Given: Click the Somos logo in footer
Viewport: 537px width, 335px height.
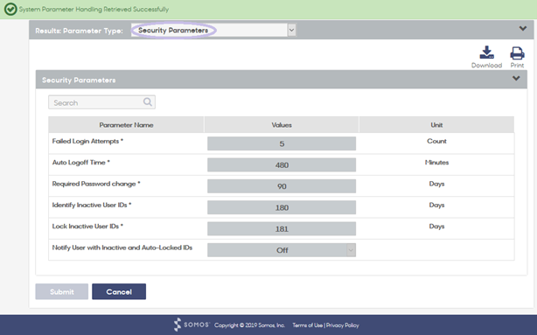Looking at the screenshot, I should (192, 325).
